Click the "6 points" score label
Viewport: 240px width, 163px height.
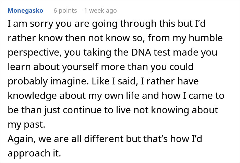[x=65, y=11]
